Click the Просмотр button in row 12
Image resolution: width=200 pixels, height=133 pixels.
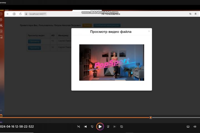click(x=34, y=48)
